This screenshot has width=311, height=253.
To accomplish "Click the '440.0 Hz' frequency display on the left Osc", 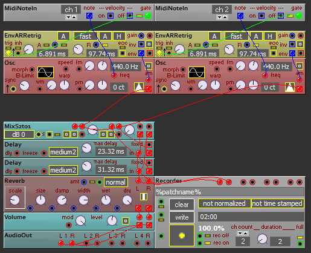I will tap(125, 67).
